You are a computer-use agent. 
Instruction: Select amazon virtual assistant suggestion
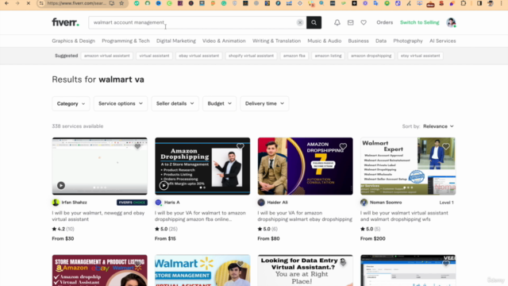[107, 56]
